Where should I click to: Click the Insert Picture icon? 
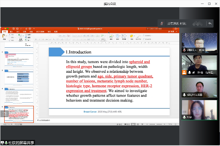(x=111, y=36)
